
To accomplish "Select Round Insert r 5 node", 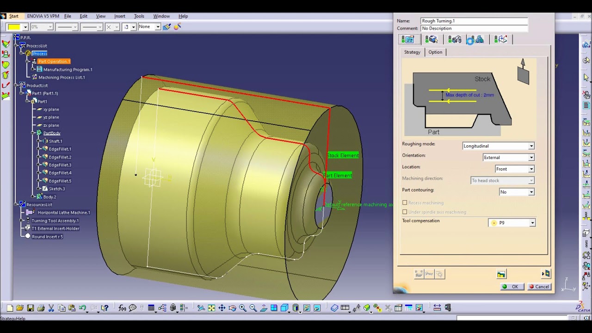I will click(x=47, y=237).
